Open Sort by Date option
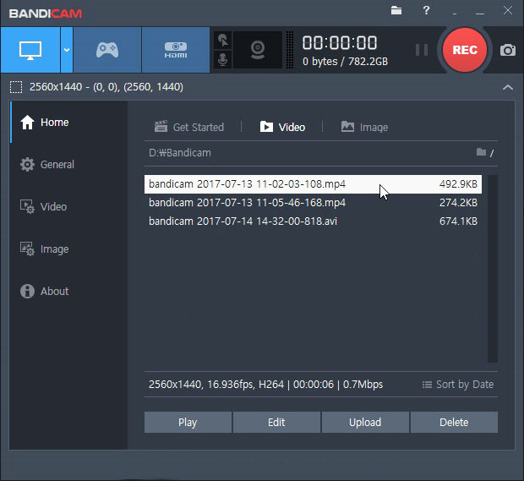The image size is (524, 481). [458, 385]
